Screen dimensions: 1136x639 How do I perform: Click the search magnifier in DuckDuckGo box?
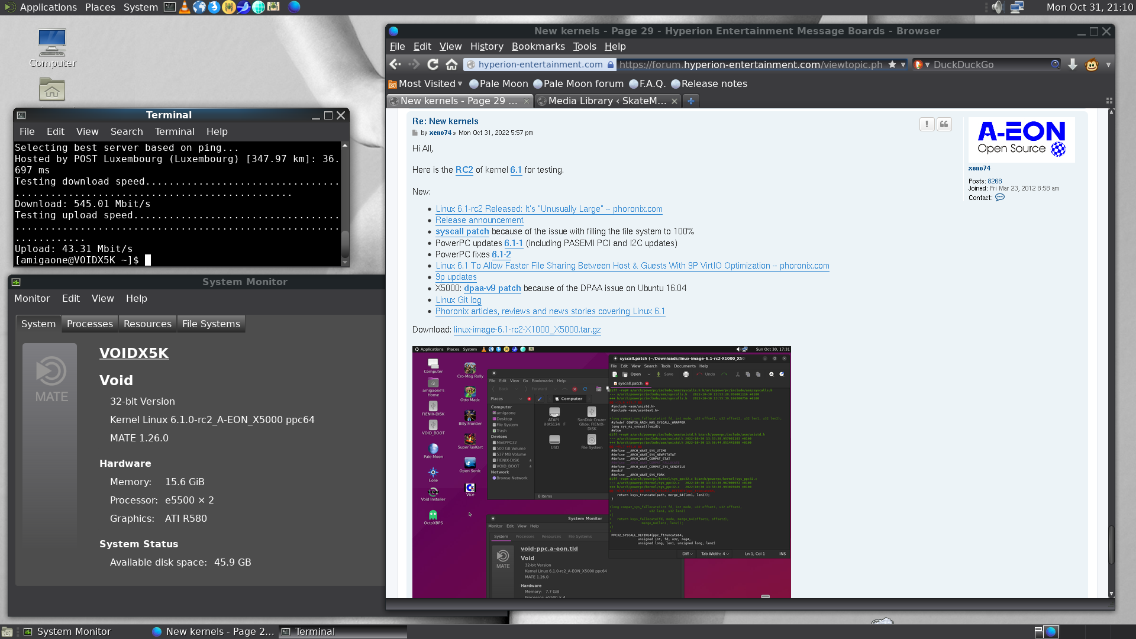[x=1055, y=64]
